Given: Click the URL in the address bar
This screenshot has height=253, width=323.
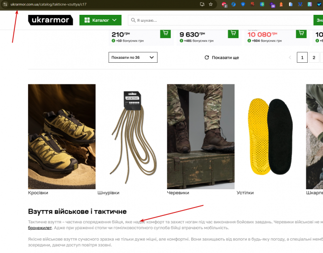Looking at the screenshot, I should [48, 4].
